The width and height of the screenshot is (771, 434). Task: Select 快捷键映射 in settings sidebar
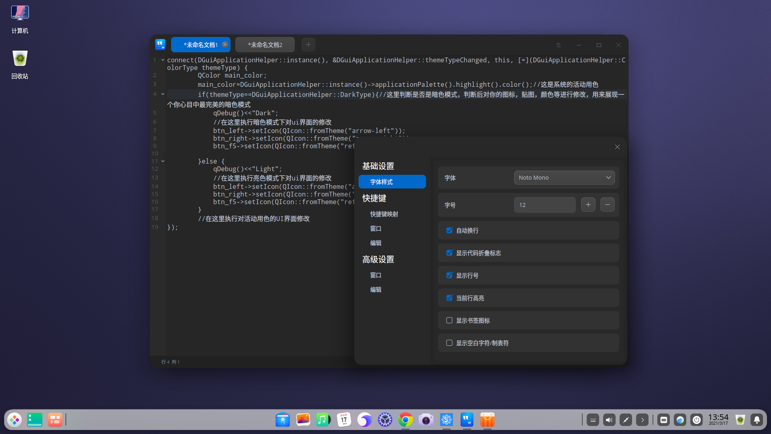(384, 214)
